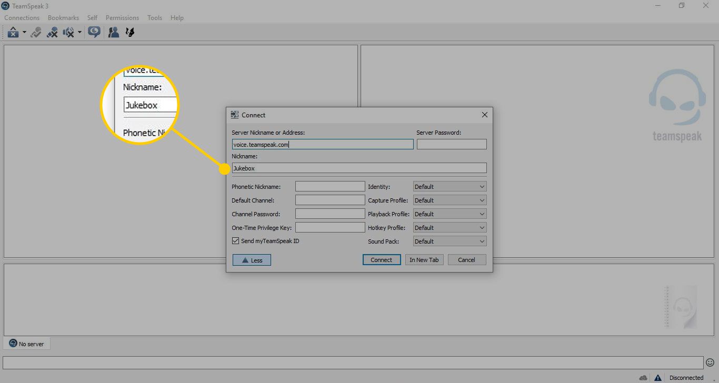Open the emoji smiley picker
This screenshot has height=383, width=719.
click(x=710, y=362)
